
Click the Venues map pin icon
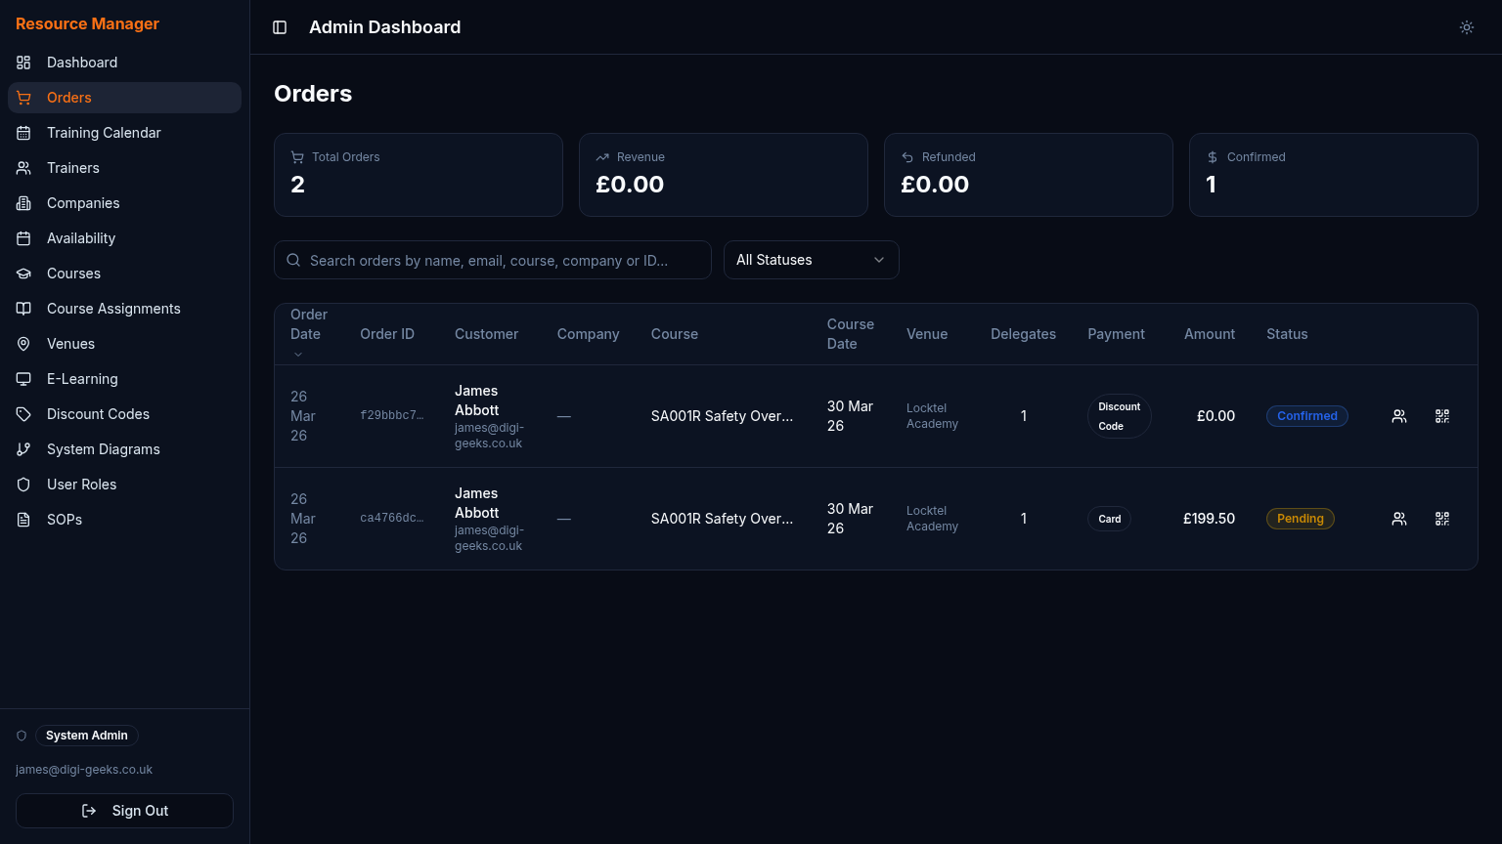tap(23, 344)
